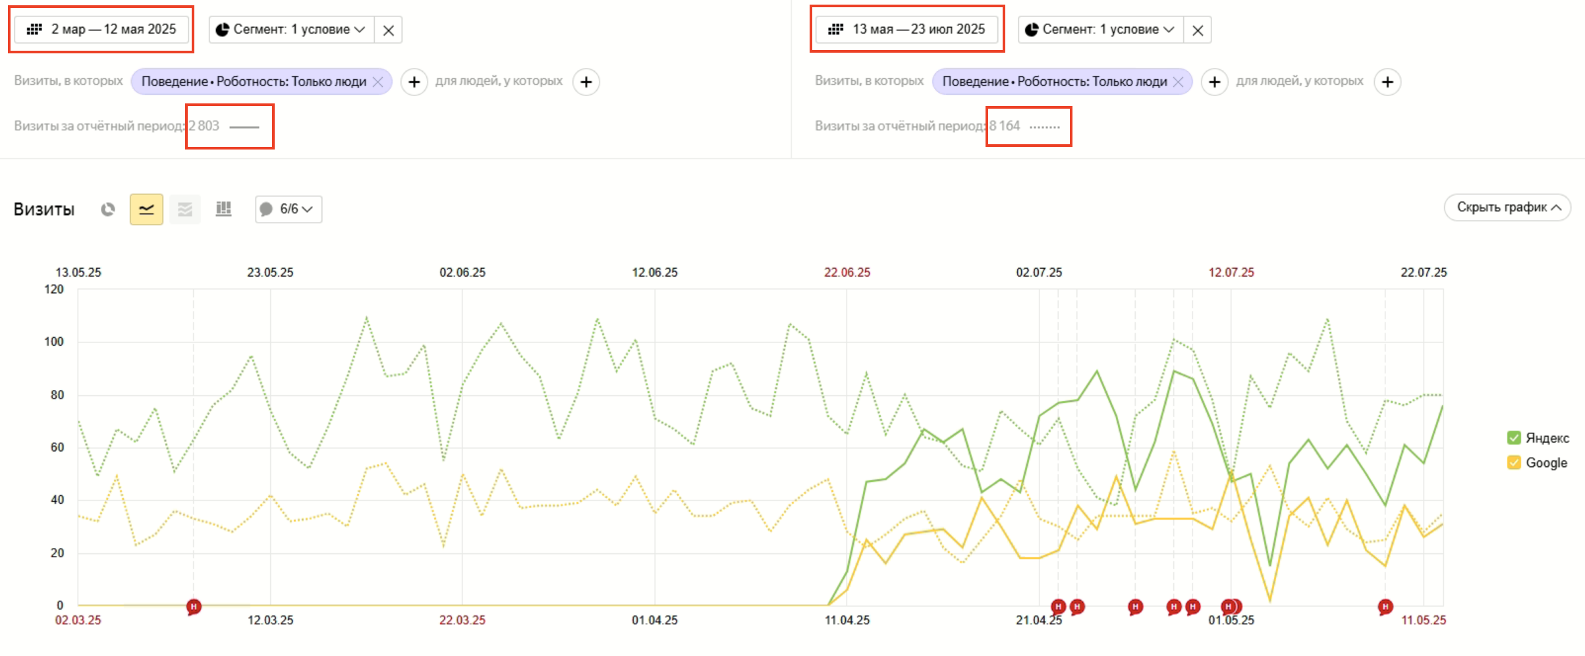Expand the 6/6 annotations dropdown
The height and width of the screenshot is (656, 1585).
pos(289,209)
